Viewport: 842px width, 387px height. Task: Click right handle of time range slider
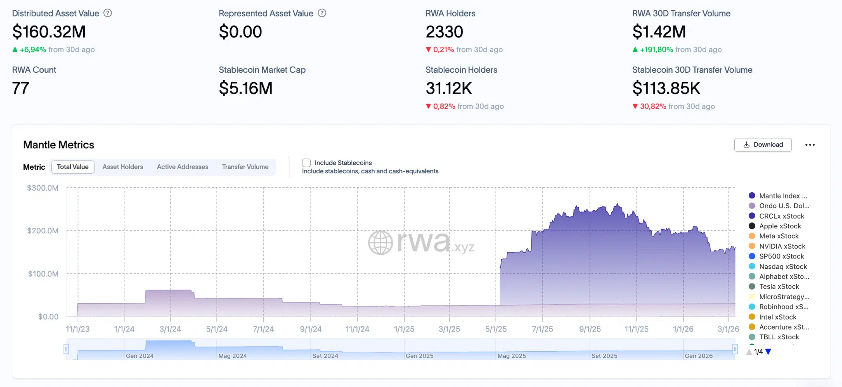click(735, 349)
